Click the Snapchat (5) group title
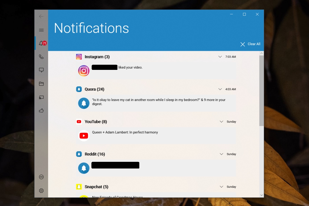The image size is (309, 206). (97, 187)
